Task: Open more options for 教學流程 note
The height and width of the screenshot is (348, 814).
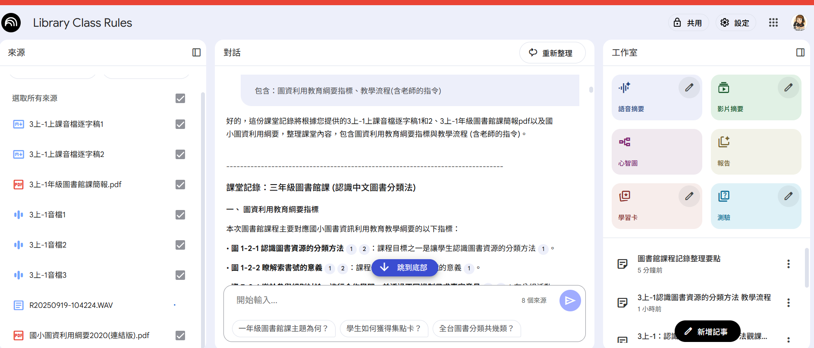Action: pos(788,303)
